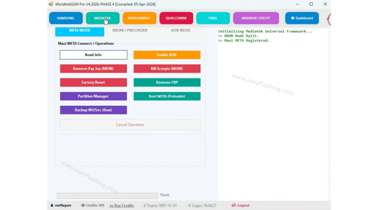Maximize the WorldlinkGSM window
This screenshot has height=210, width=378.
pyautogui.click(x=311, y=4)
